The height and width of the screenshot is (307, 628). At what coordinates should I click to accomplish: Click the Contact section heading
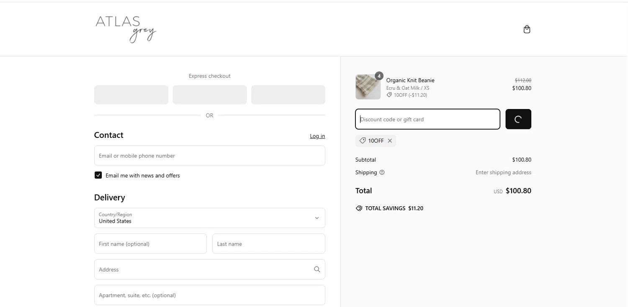tap(109, 135)
